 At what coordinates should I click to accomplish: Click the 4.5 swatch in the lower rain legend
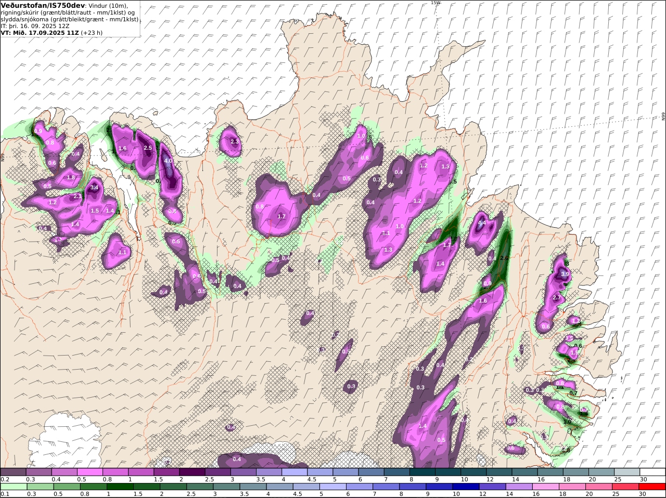pos(306,487)
